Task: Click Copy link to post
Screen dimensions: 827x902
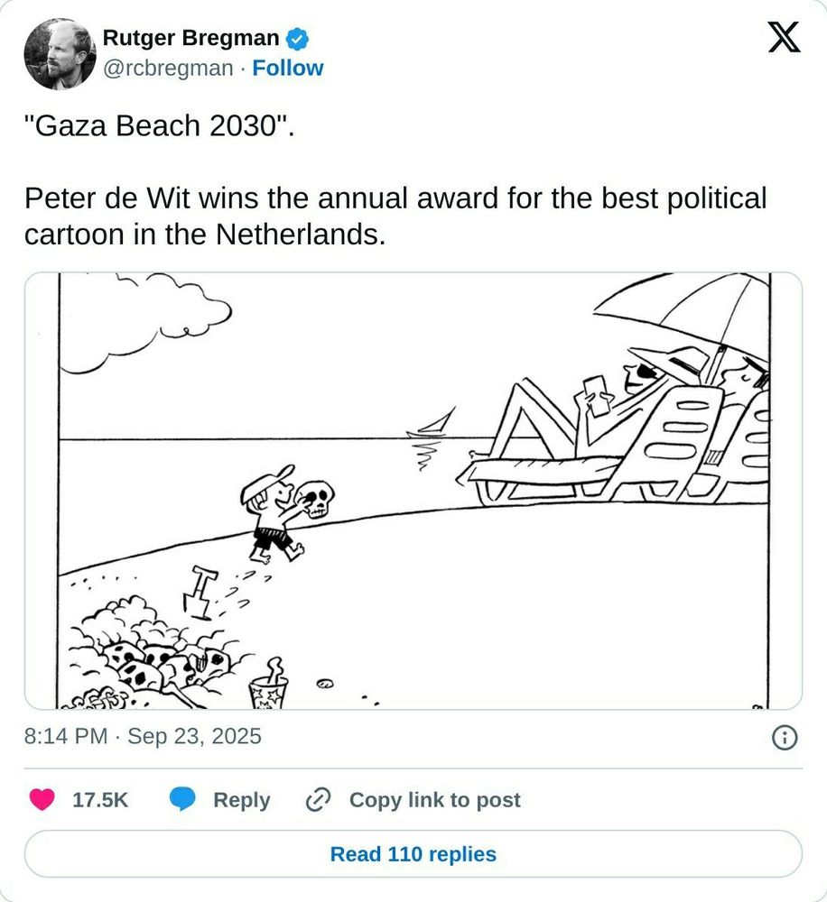Action: click(x=435, y=799)
